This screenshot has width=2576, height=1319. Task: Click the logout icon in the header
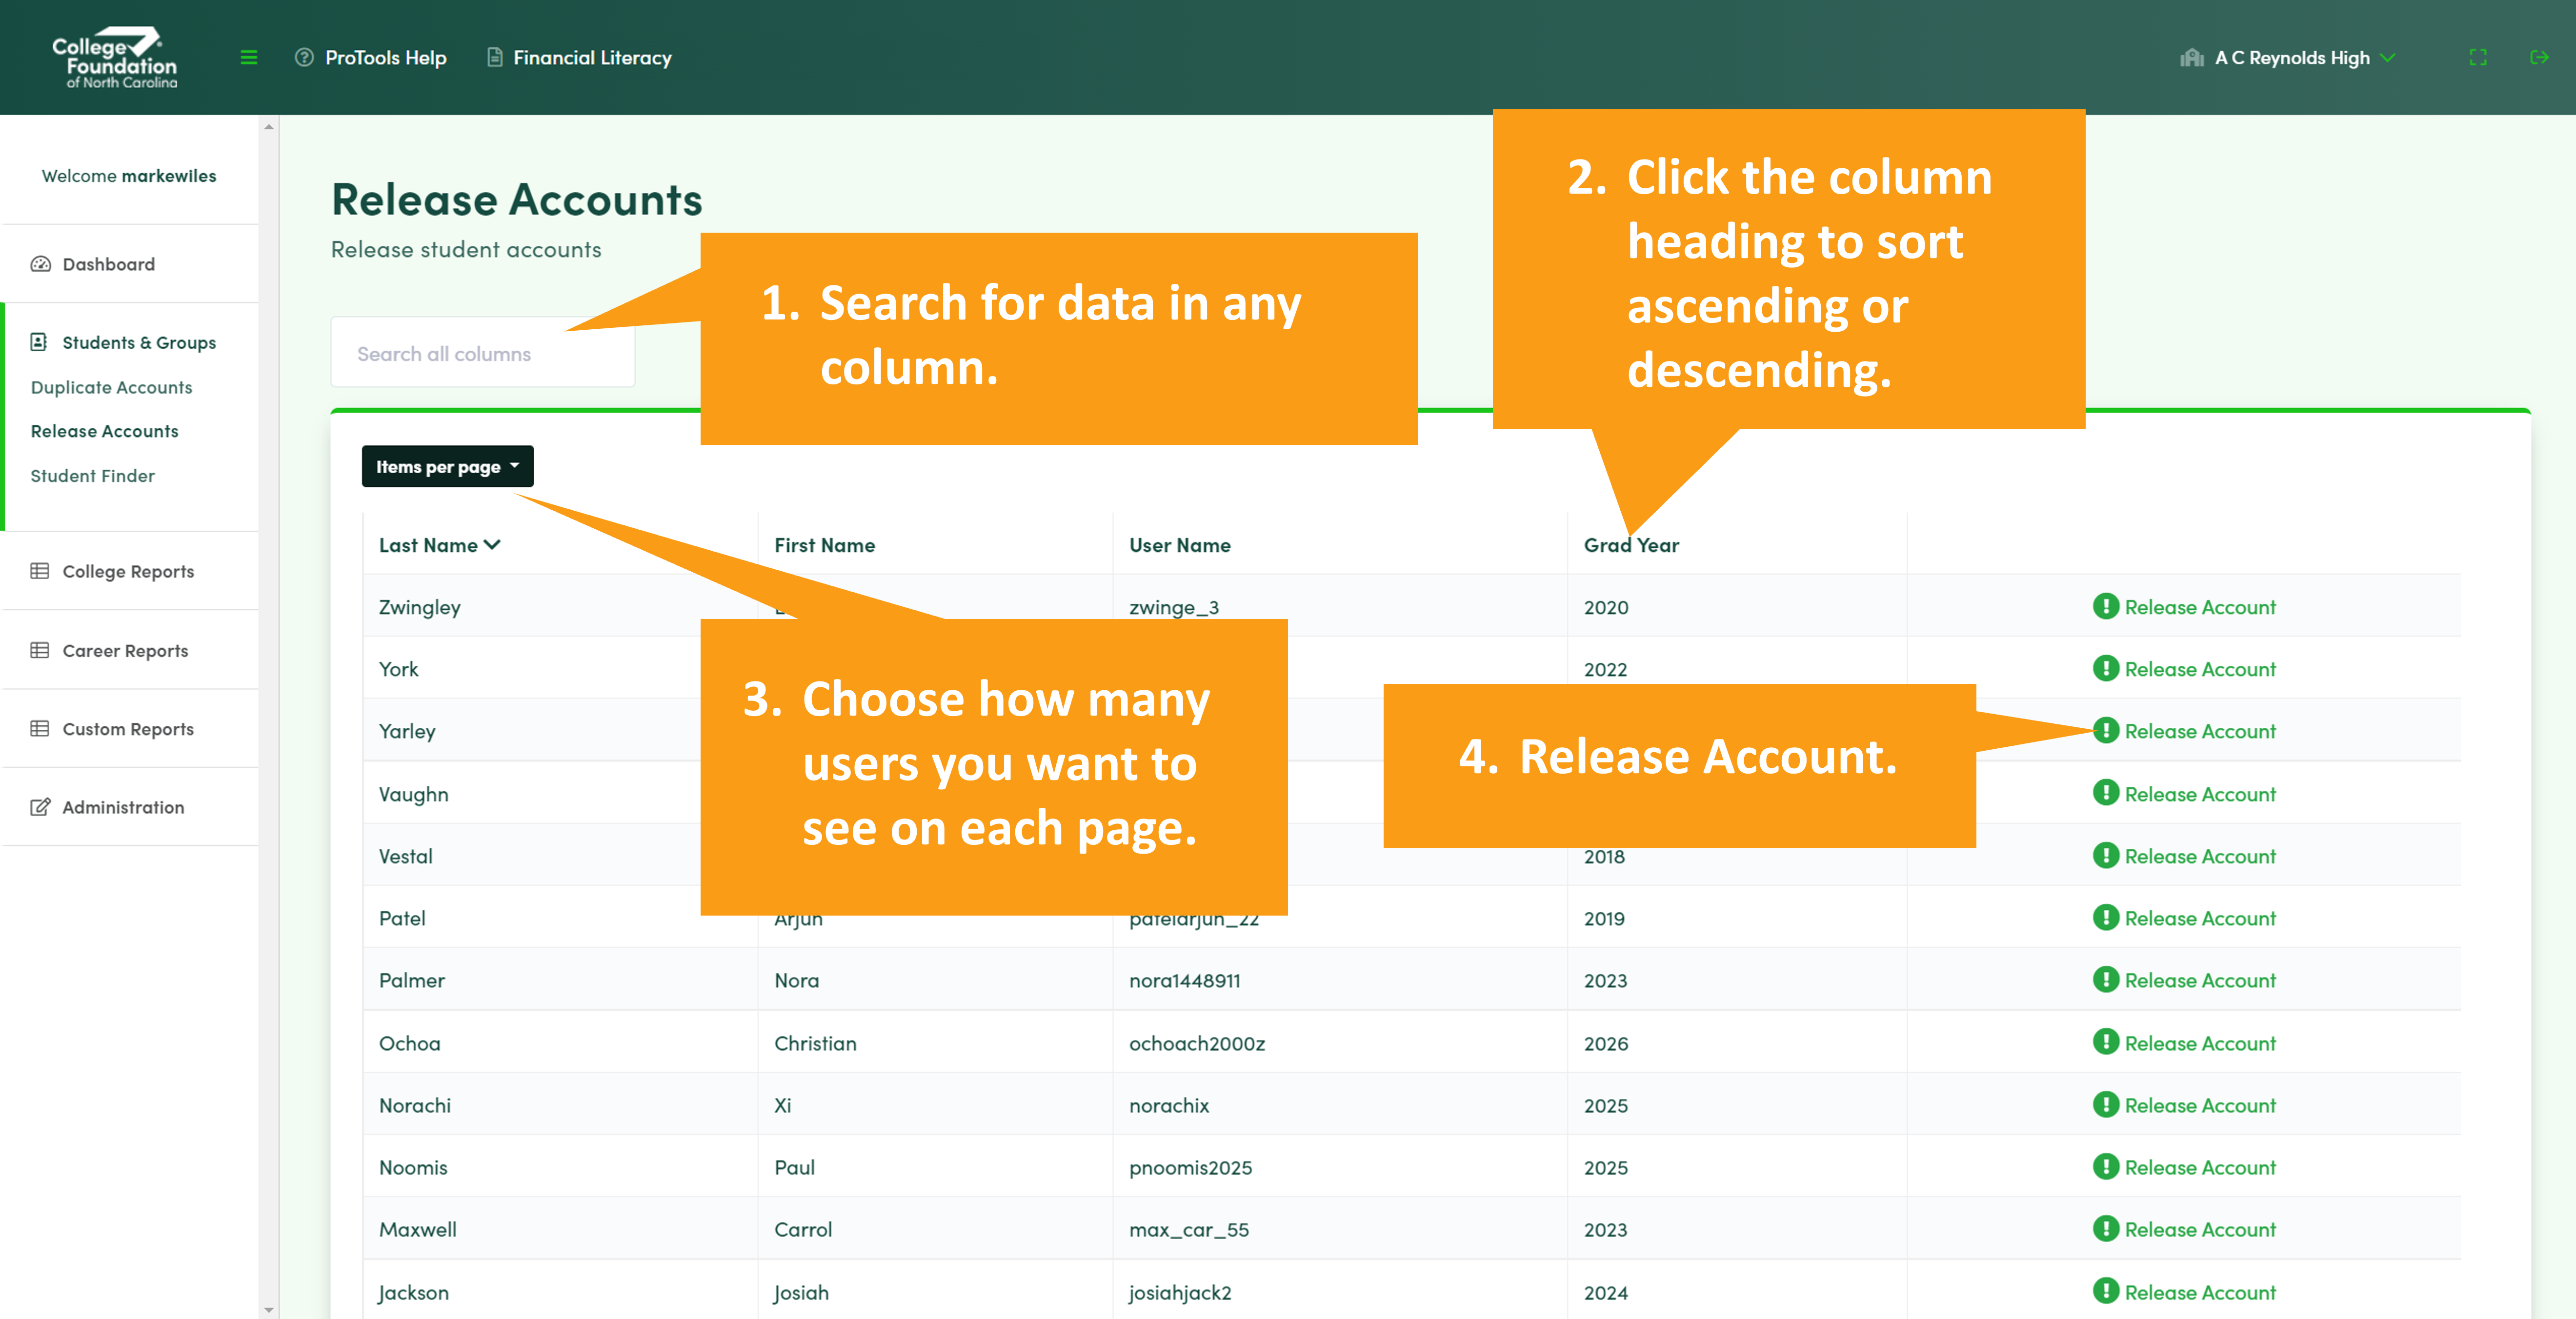[2539, 58]
